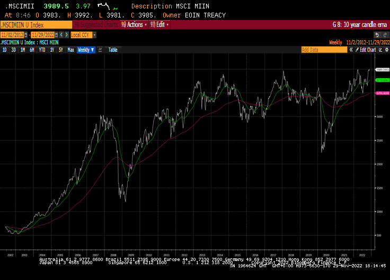
Task: Open chart settings gear icon
Action: 386,50
